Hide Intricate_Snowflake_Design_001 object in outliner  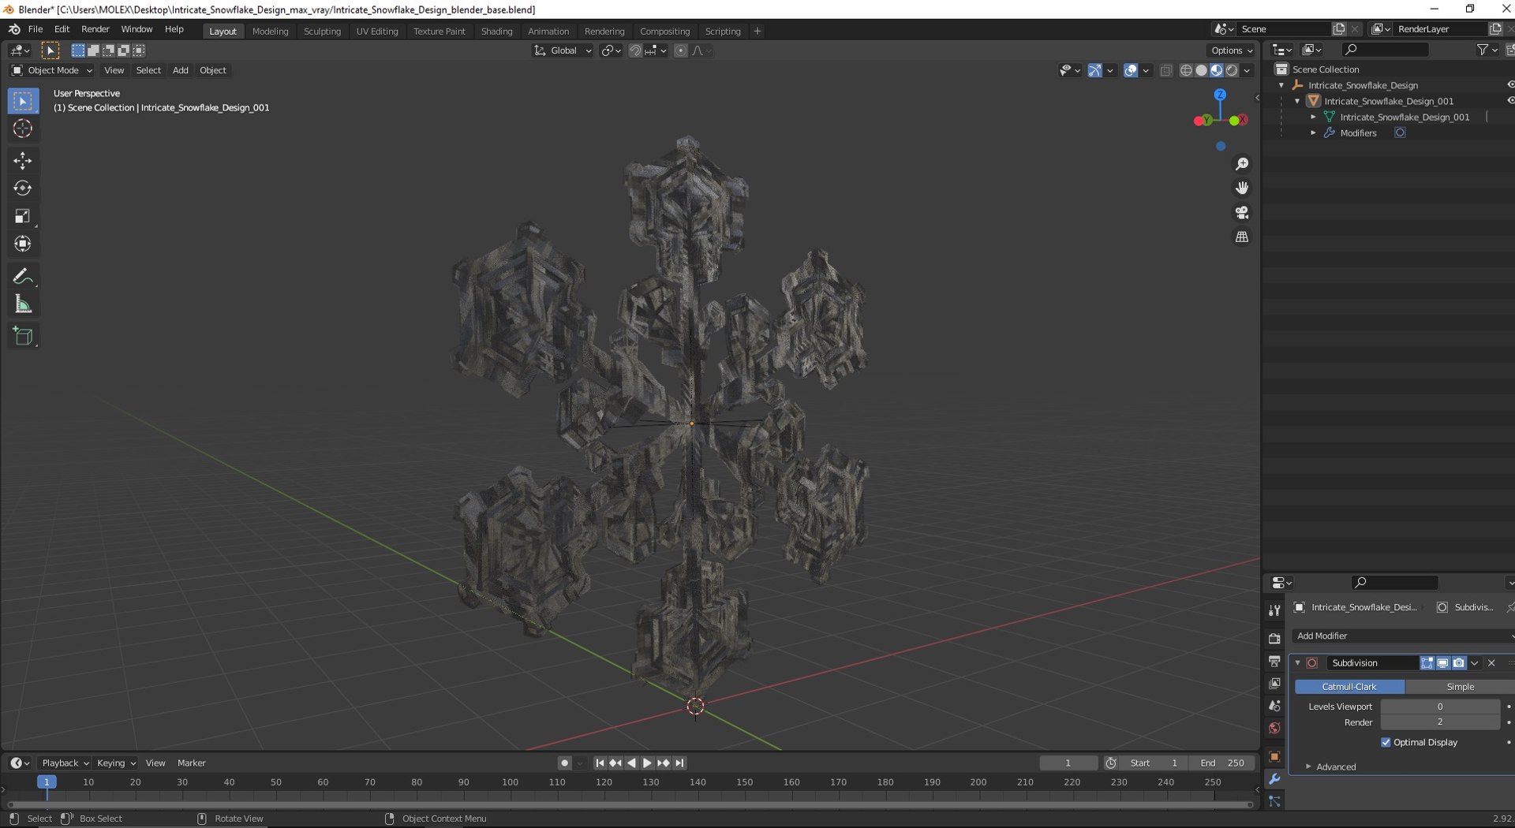(x=1510, y=101)
